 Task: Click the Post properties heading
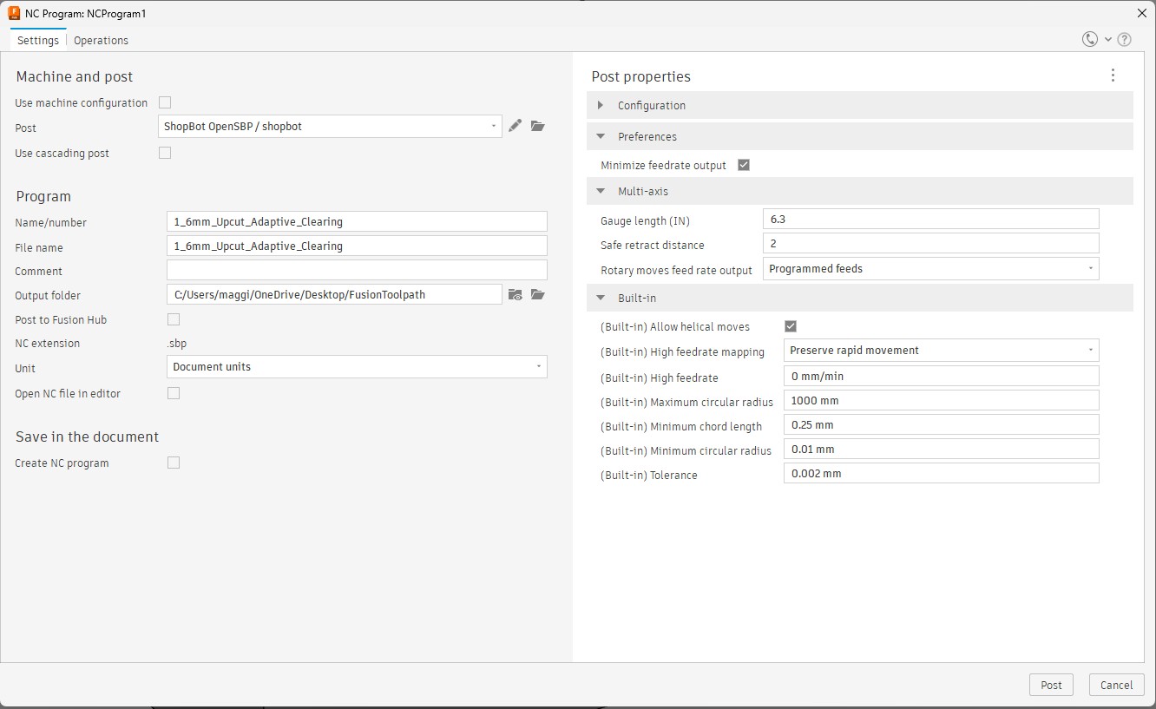click(x=640, y=76)
